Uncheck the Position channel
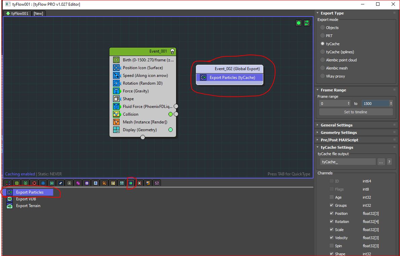The height and width of the screenshot is (256, 400). (332, 213)
